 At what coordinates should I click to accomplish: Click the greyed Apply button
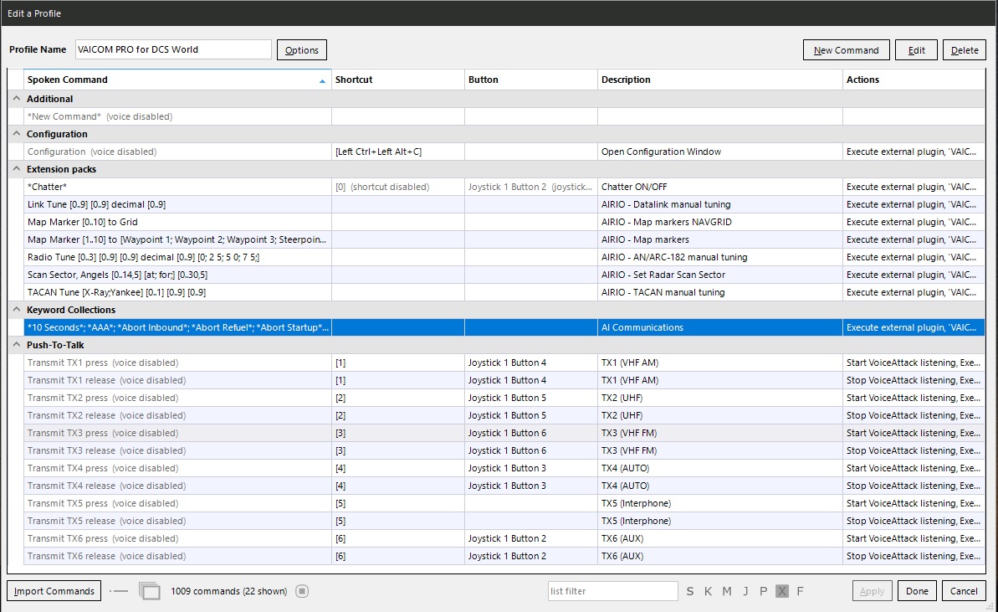click(x=872, y=591)
